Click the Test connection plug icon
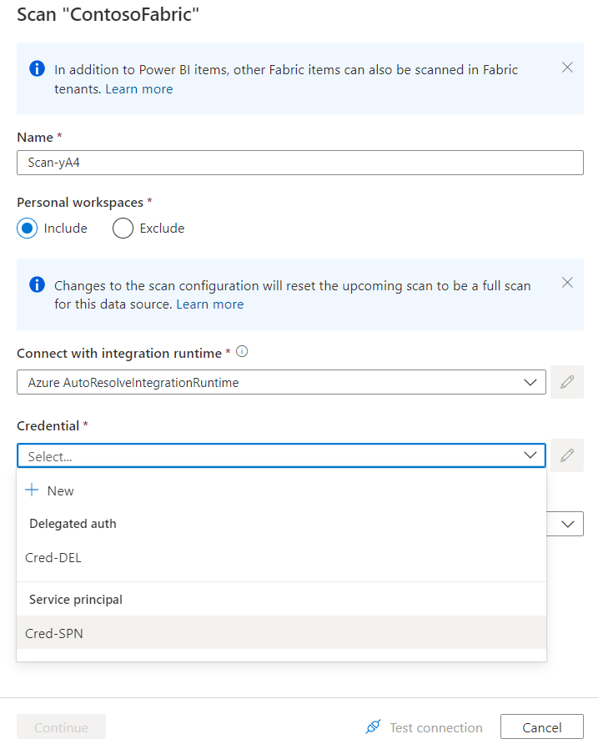This screenshot has width=598, height=749. 374,727
